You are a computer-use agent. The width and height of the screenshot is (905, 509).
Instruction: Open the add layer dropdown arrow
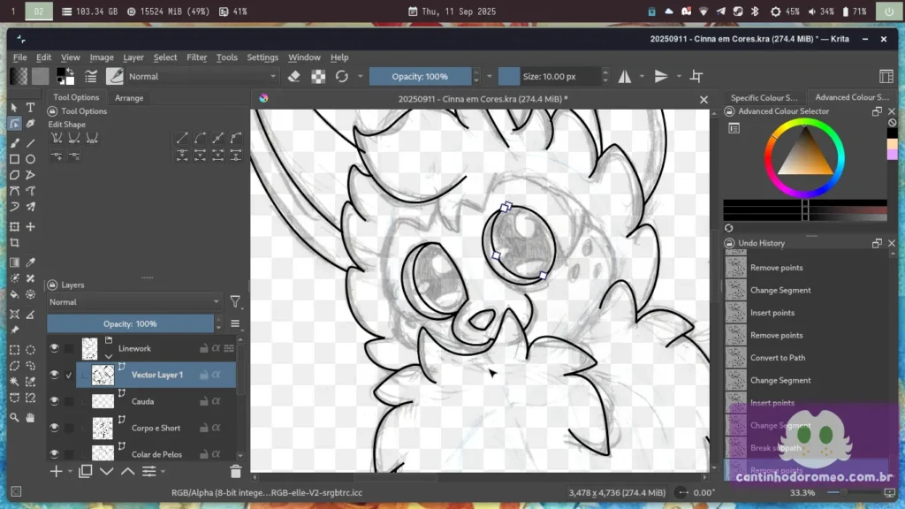(71, 472)
